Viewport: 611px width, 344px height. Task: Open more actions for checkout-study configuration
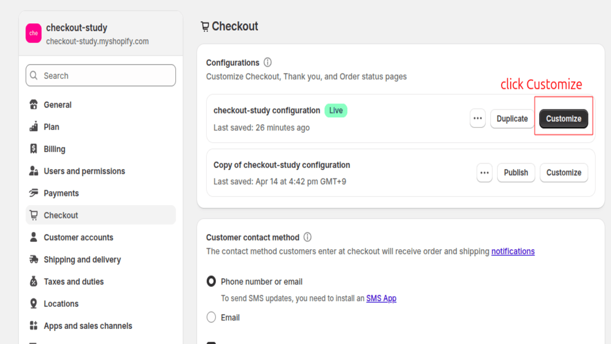[x=477, y=118]
